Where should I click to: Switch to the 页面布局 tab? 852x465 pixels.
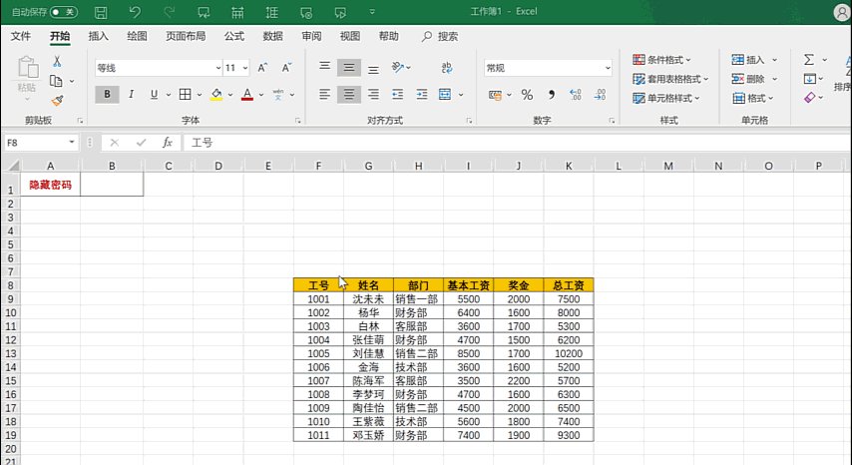pos(186,36)
